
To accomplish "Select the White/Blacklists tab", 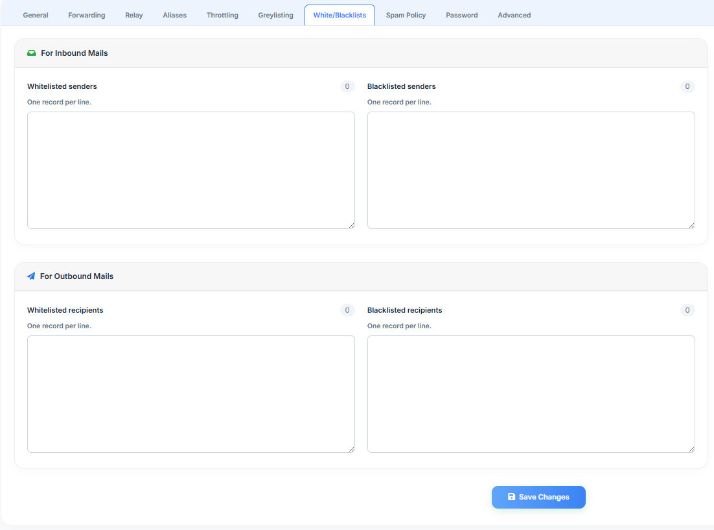I will [340, 15].
